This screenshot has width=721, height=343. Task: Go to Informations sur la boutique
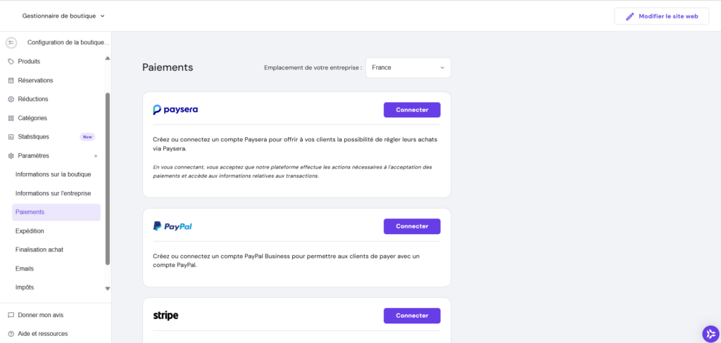coord(53,174)
